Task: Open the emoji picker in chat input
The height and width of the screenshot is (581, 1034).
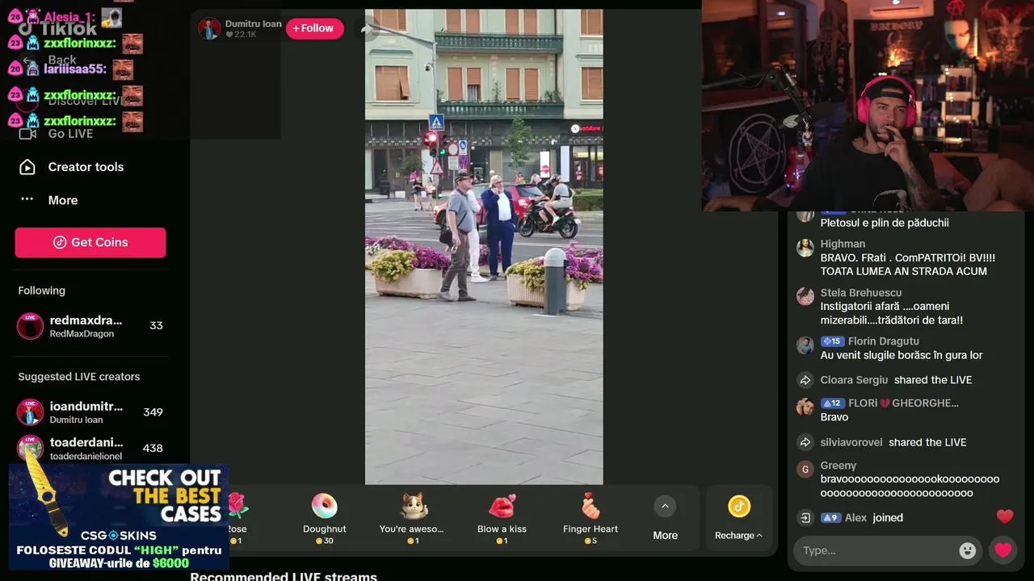Action: (x=968, y=550)
